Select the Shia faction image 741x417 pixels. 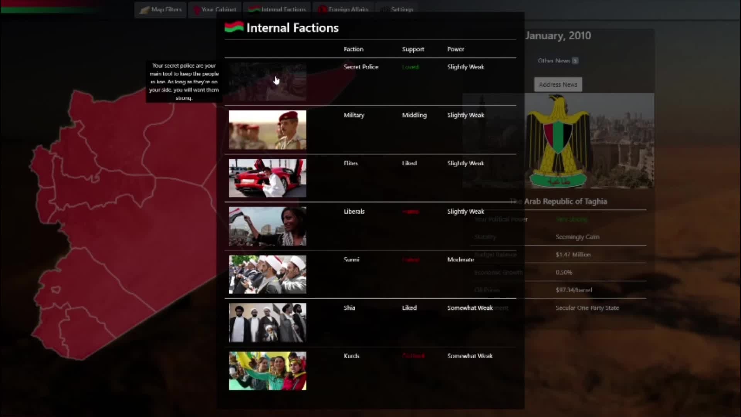267,322
